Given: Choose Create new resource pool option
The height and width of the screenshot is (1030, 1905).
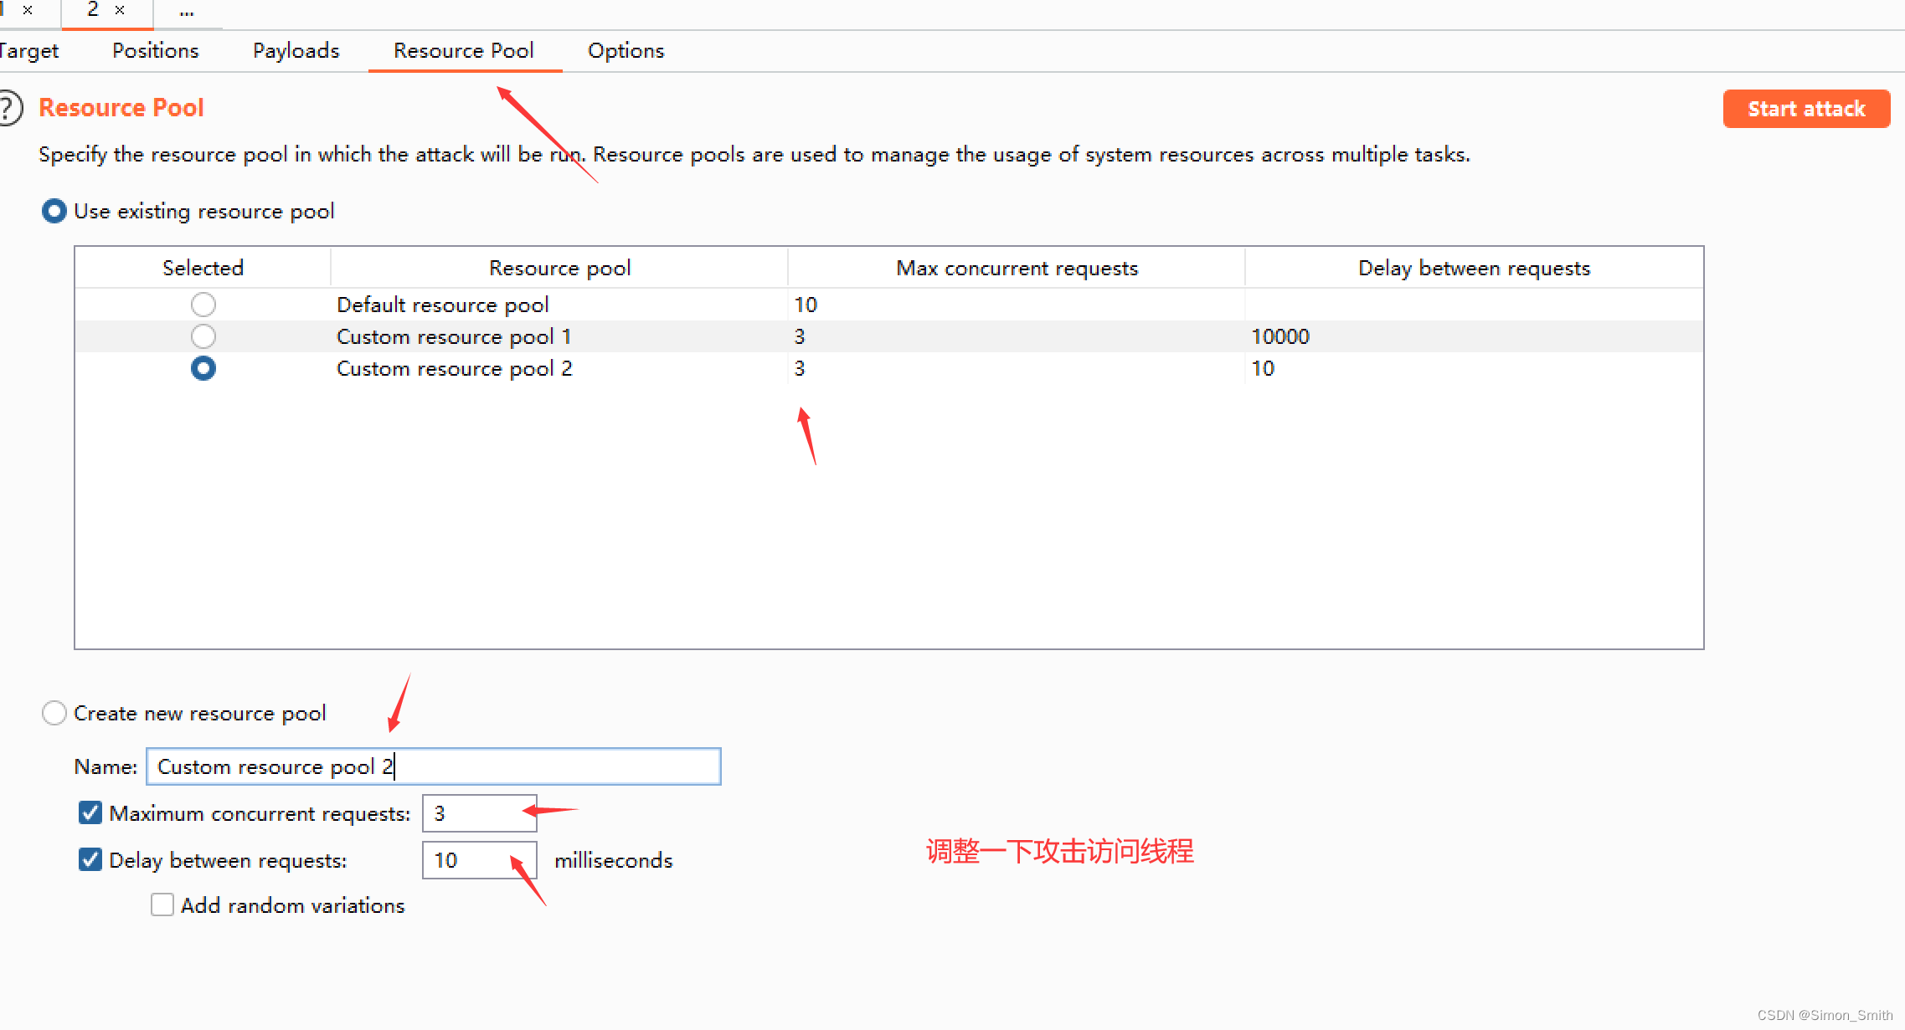Looking at the screenshot, I should pyautogui.click(x=54, y=713).
